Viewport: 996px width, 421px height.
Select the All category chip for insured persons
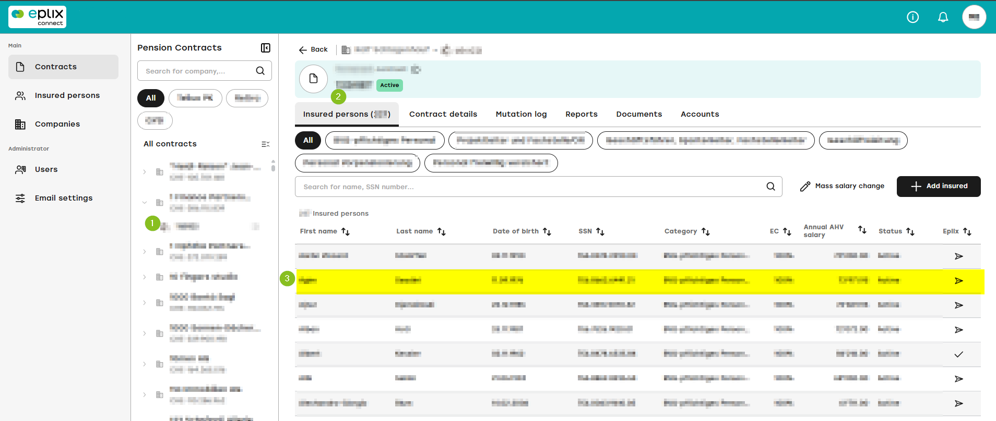[x=308, y=140]
